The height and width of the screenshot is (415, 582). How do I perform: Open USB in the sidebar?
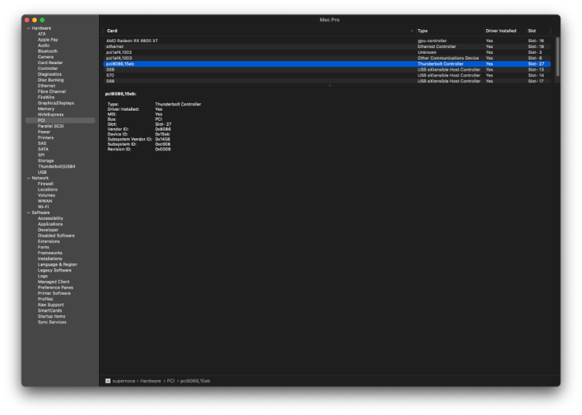click(x=42, y=172)
